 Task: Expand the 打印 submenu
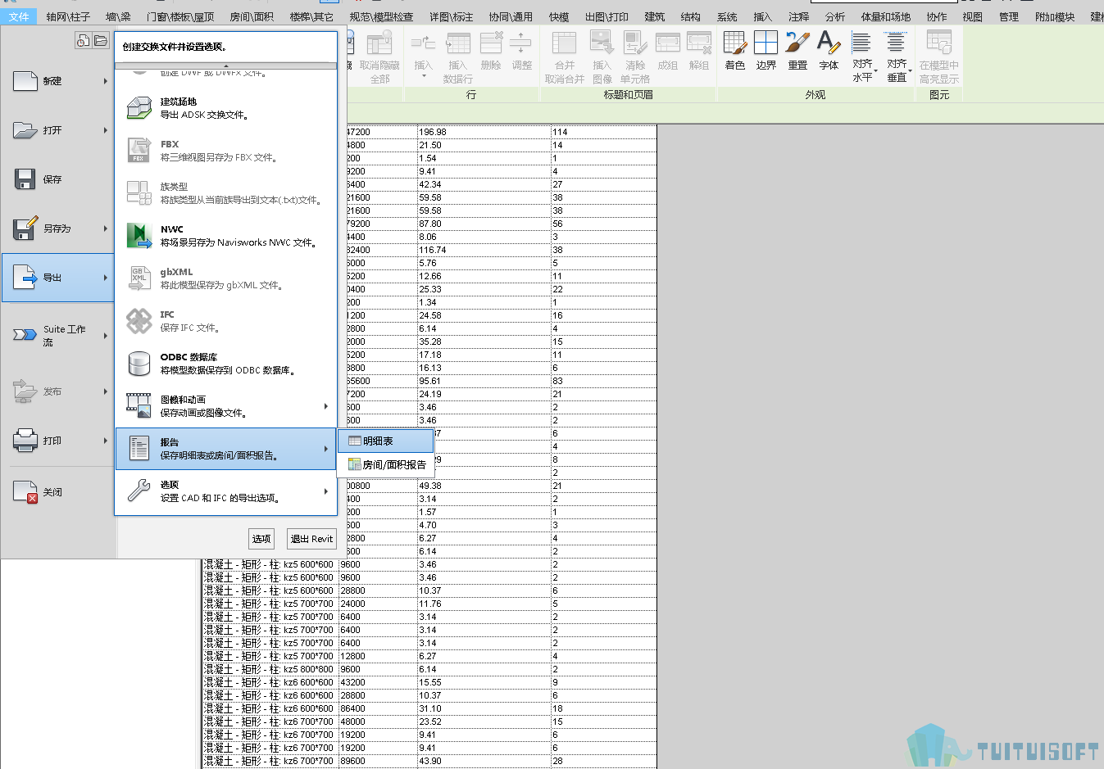(x=106, y=441)
